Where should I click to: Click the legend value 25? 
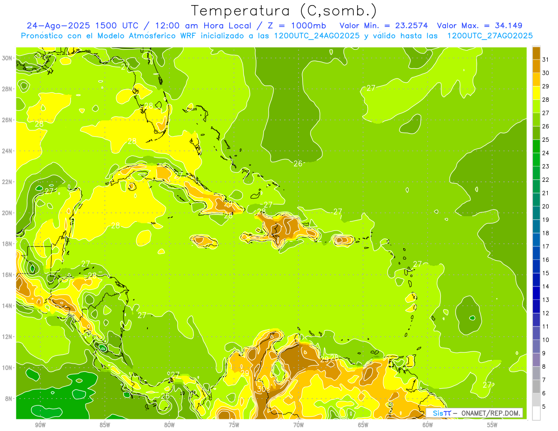click(546, 139)
